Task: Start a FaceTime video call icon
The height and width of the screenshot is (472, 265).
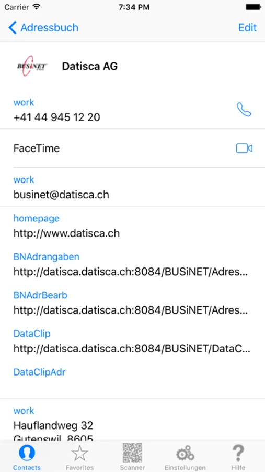Action: [x=244, y=148]
